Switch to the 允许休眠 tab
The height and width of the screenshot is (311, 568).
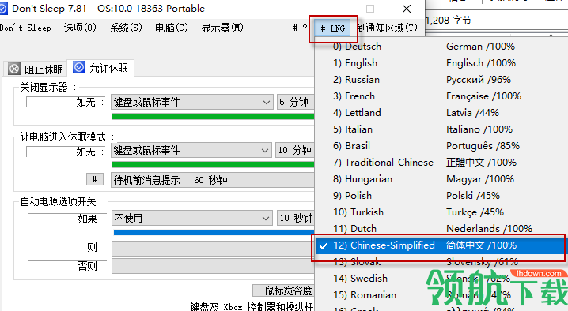coord(101,68)
